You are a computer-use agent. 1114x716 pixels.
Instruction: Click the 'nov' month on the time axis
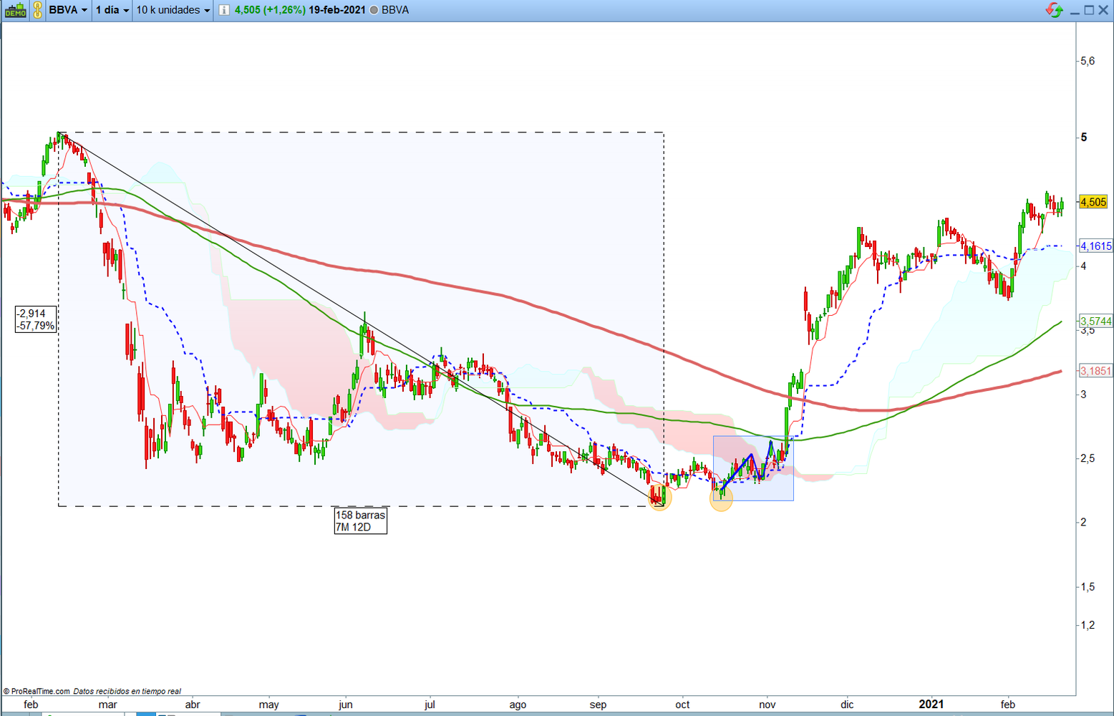(767, 705)
